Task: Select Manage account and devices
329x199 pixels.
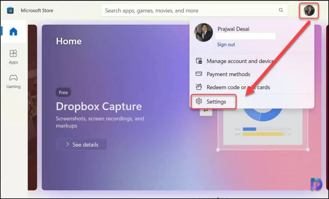Action: [252, 61]
